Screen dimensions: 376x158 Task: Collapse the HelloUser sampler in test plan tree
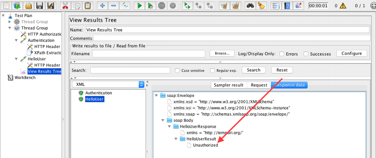16,59
